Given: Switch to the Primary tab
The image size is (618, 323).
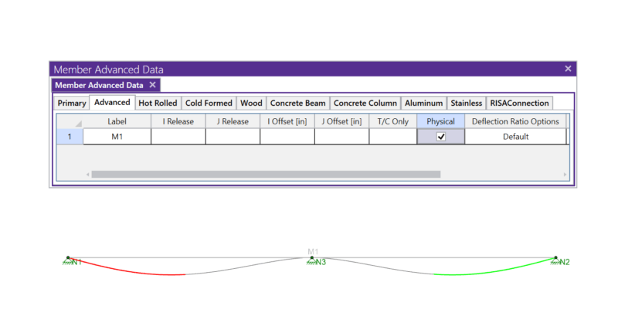Looking at the screenshot, I should coord(72,103).
